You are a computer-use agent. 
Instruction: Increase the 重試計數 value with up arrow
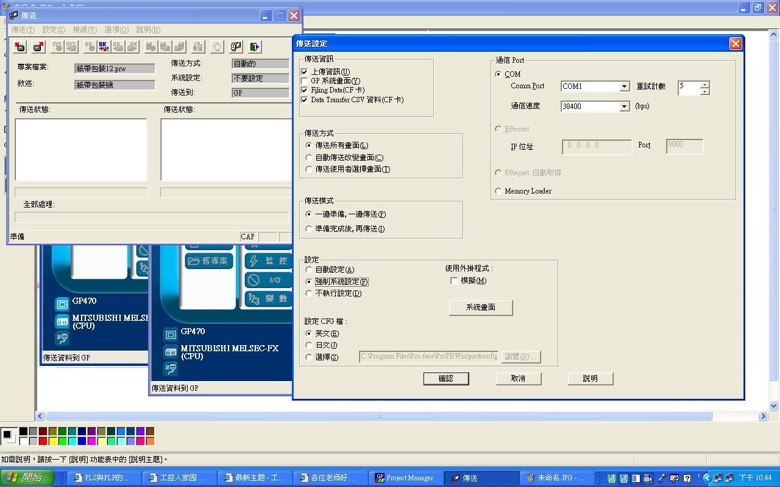coord(704,84)
